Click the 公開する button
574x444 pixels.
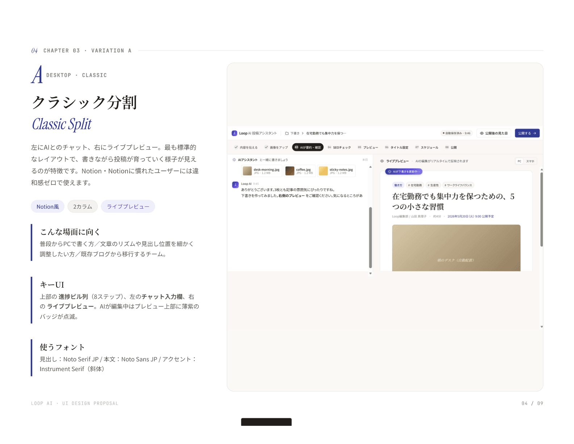pos(527,133)
